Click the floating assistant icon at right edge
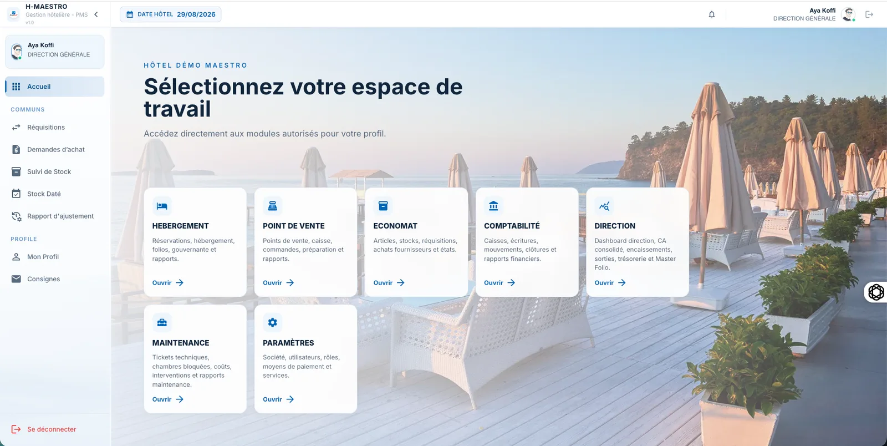This screenshot has width=887, height=446. click(876, 292)
